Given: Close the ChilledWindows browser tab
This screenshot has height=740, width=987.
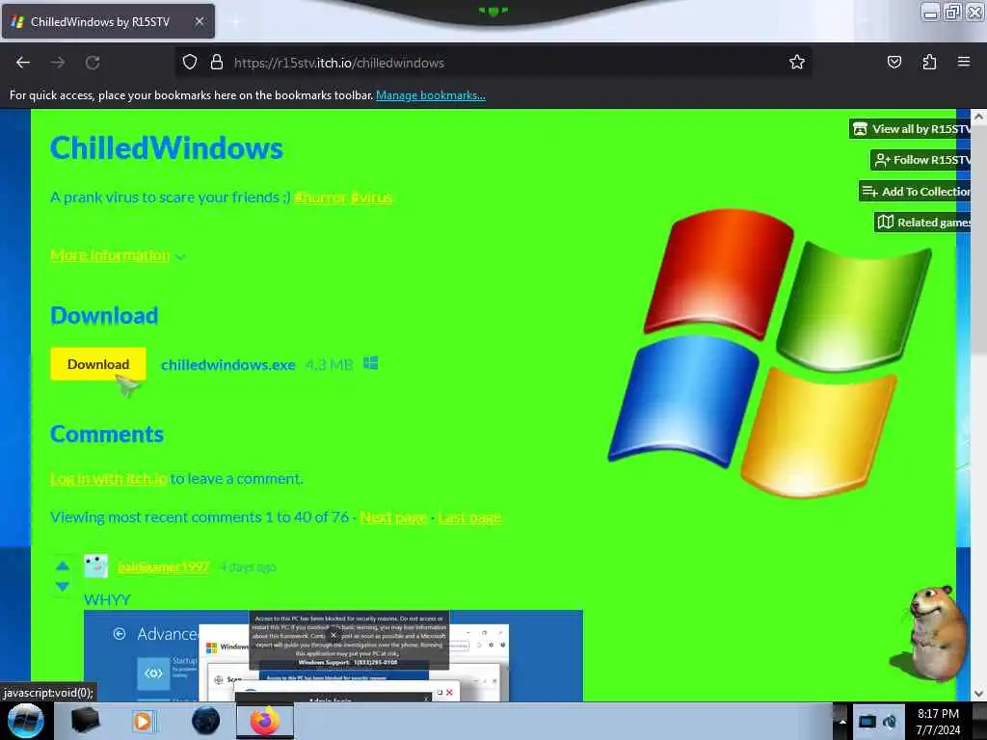Looking at the screenshot, I should (199, 21).
